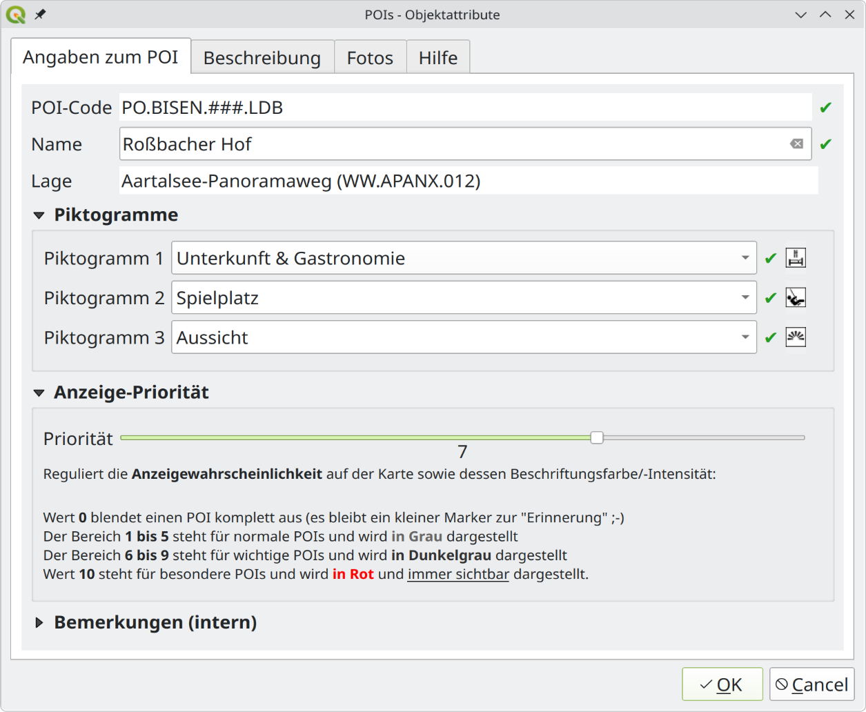Click the bold 'Anzeigewahrscheinlichkeit' text
This screenshot has height=712, width=866.
coord(227,474)
